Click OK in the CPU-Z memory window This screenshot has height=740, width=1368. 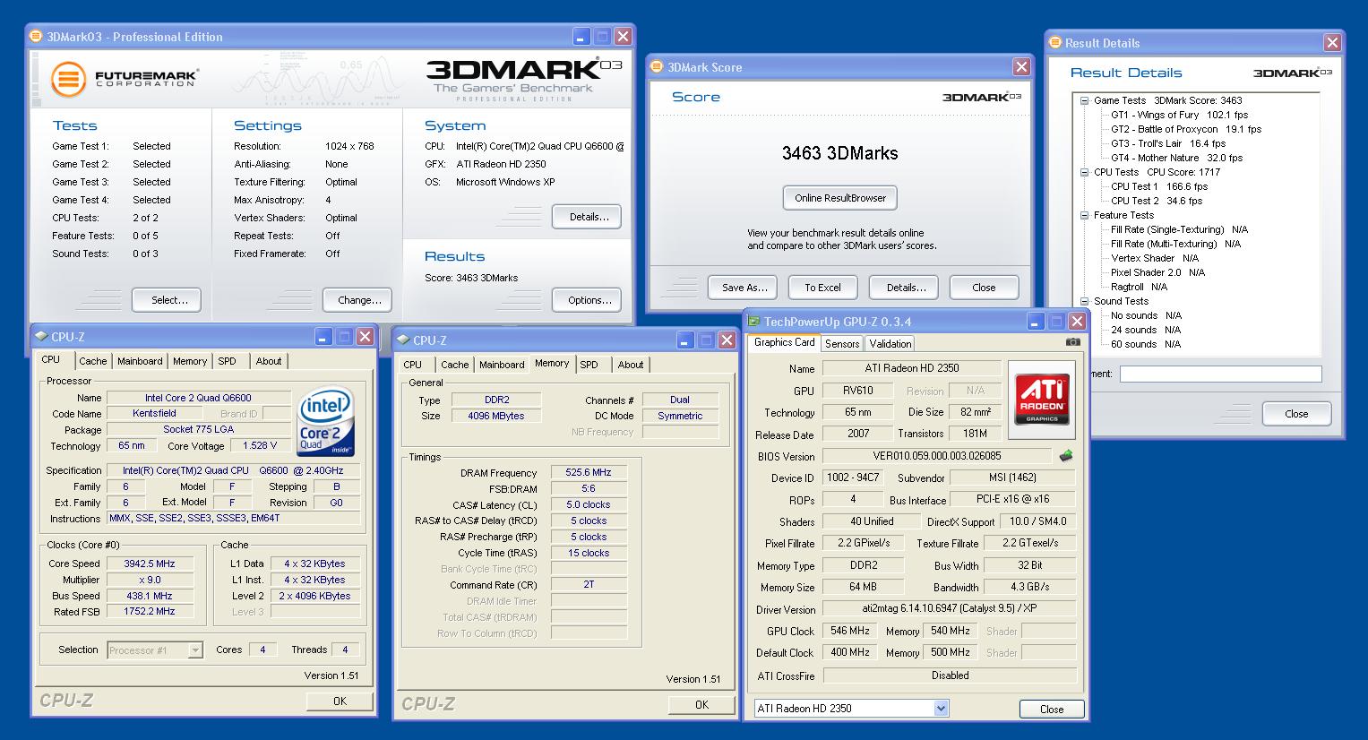701,705
